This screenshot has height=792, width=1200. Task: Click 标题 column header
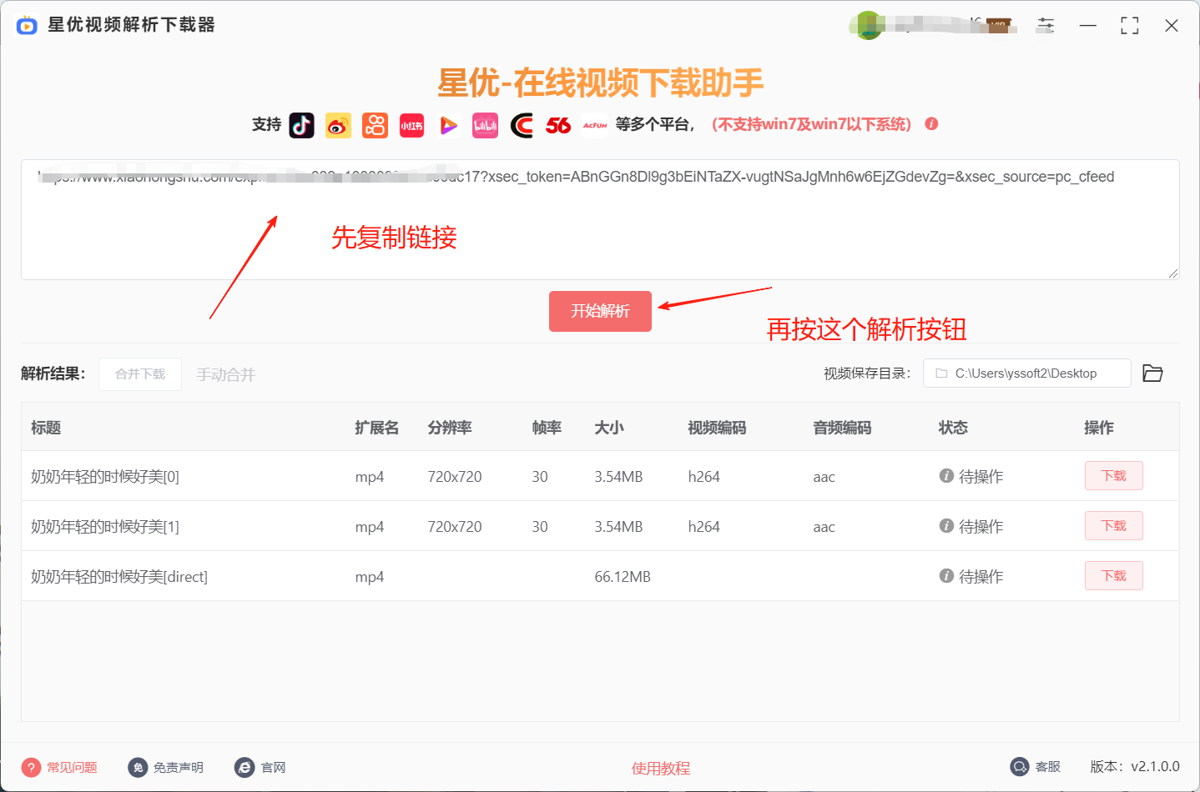46,428
